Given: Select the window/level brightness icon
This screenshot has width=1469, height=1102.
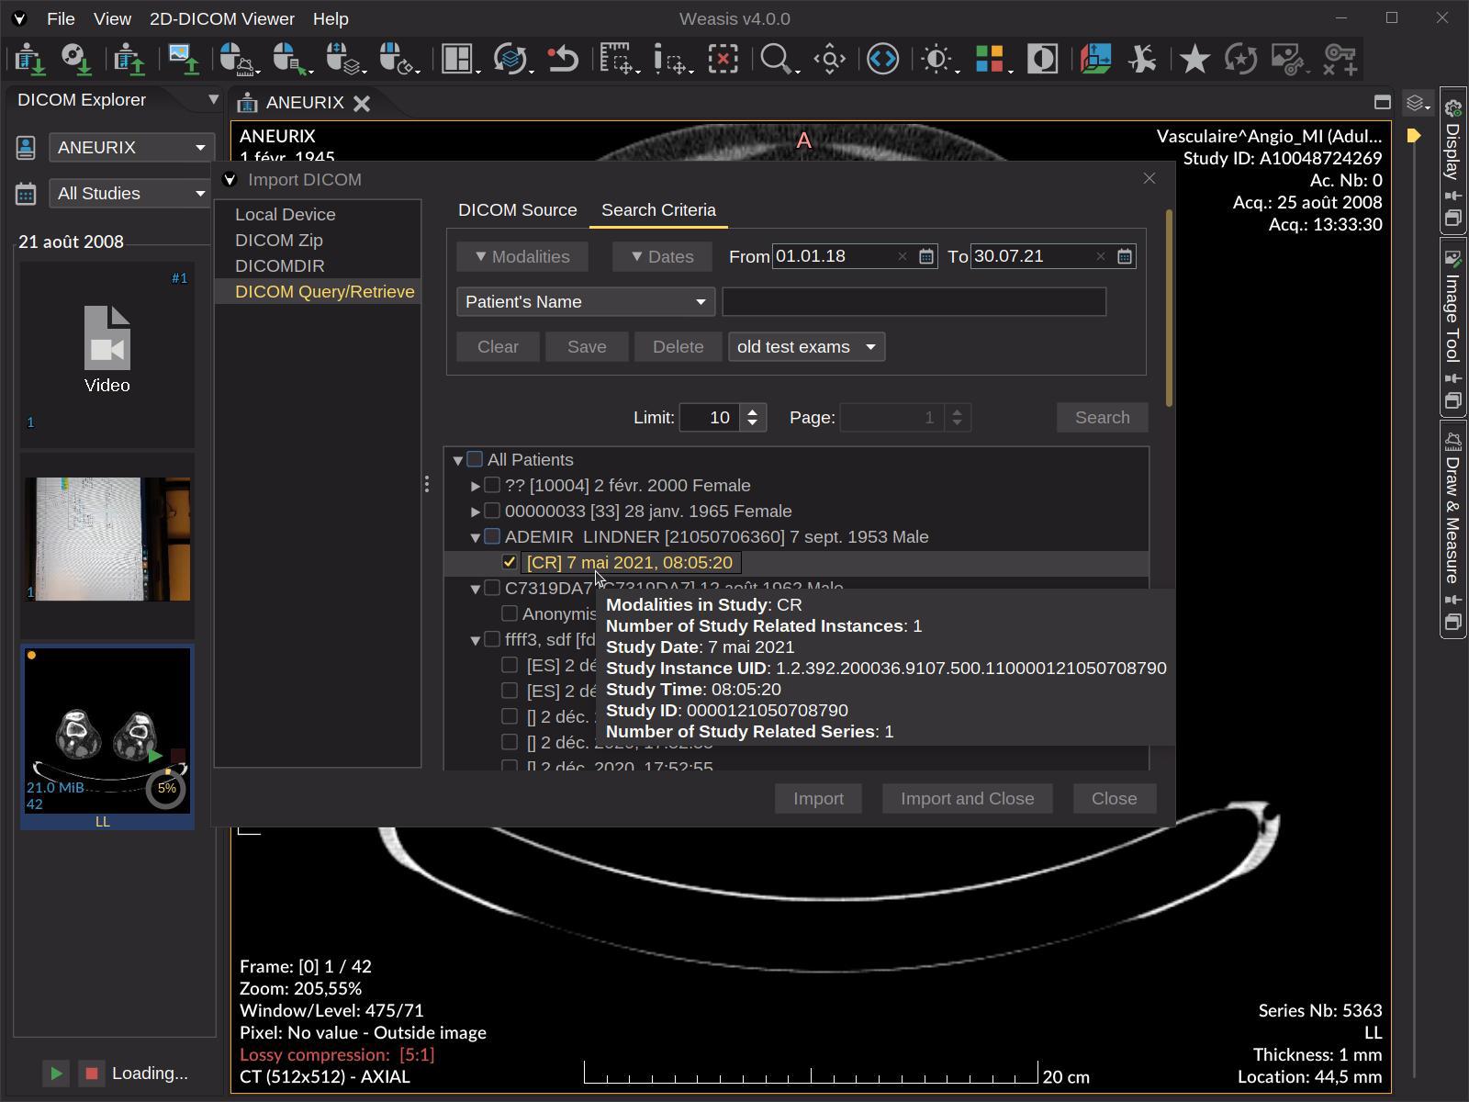Looking at the screenshot, I should pos(936,60).
